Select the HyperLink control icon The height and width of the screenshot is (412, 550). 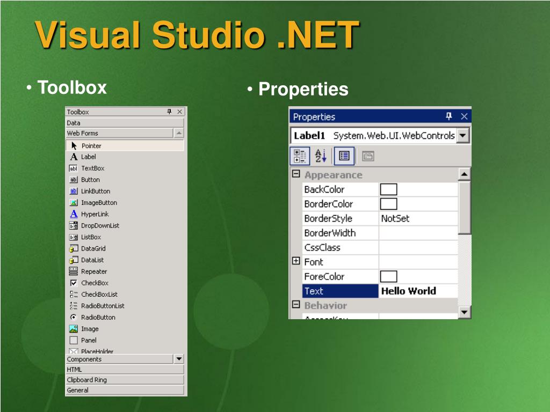pyautogui.click(x=74, y=214)
